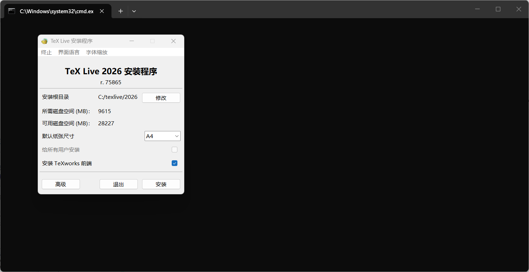The width and height of the screenshot is (529, 272).
Task: Click the 9615 required disk space value
Action: [105, 111]
